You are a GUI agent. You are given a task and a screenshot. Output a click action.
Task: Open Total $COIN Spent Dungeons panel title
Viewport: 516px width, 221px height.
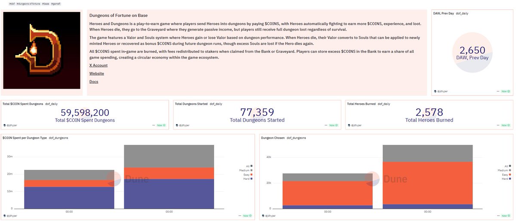(x=23, y=104)
